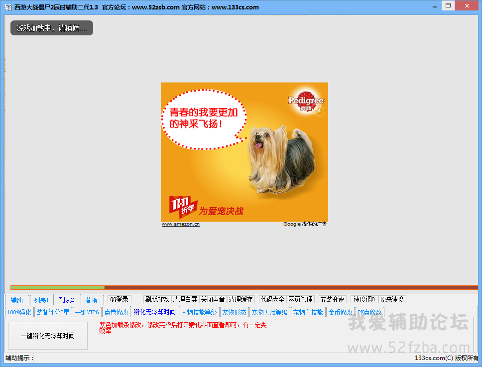Open the 100%强化 sub-tab
The width and height of the screenshot is (482, 367).
click(19, 312)
